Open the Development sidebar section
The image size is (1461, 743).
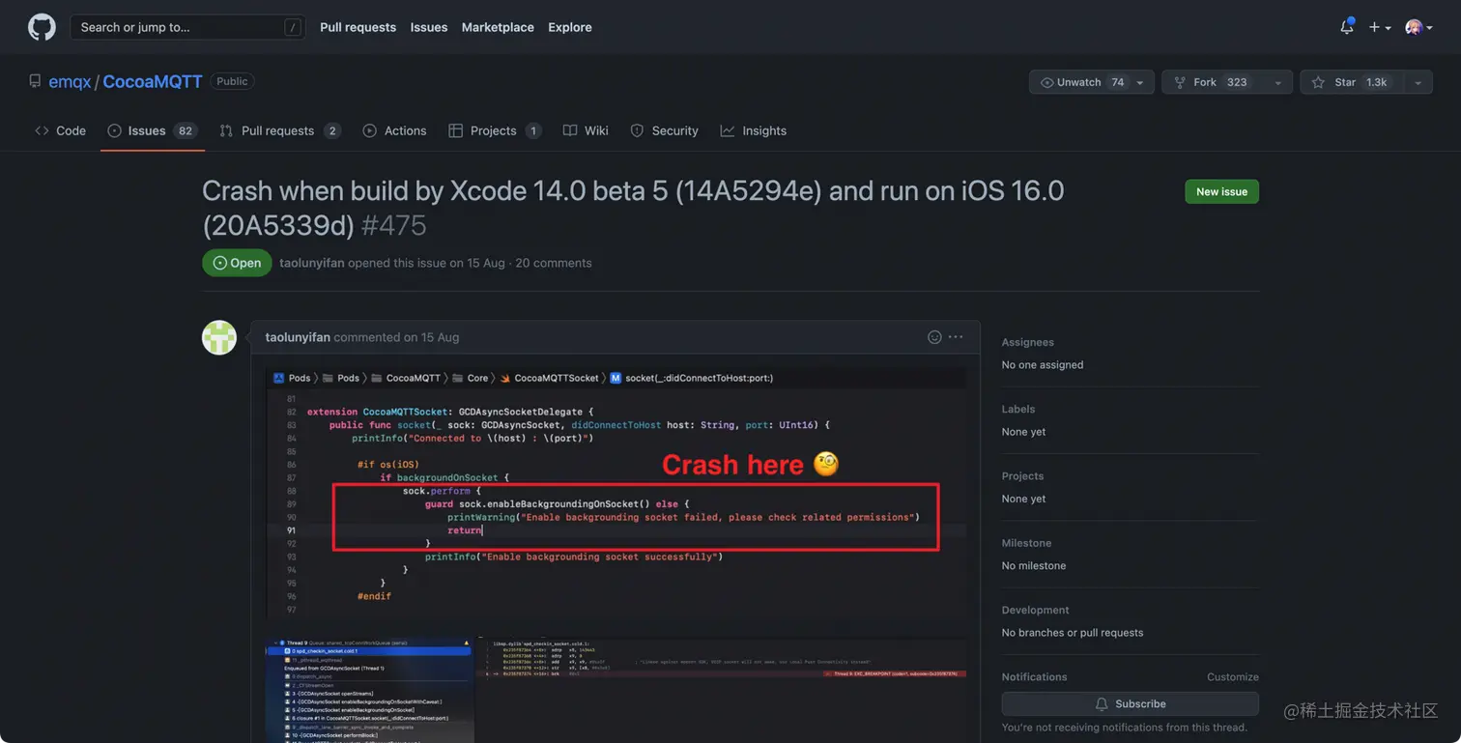(1035, 610)
